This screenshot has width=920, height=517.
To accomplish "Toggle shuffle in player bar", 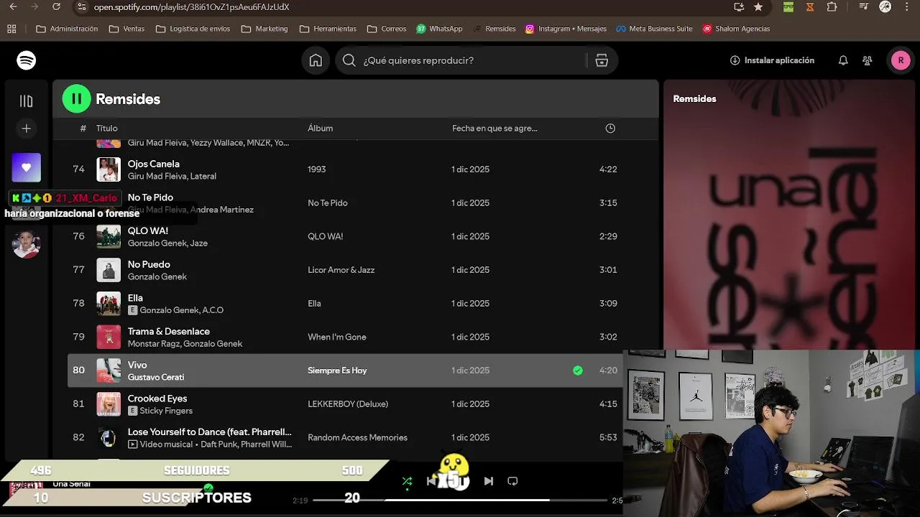I will [x=408, y=481].
